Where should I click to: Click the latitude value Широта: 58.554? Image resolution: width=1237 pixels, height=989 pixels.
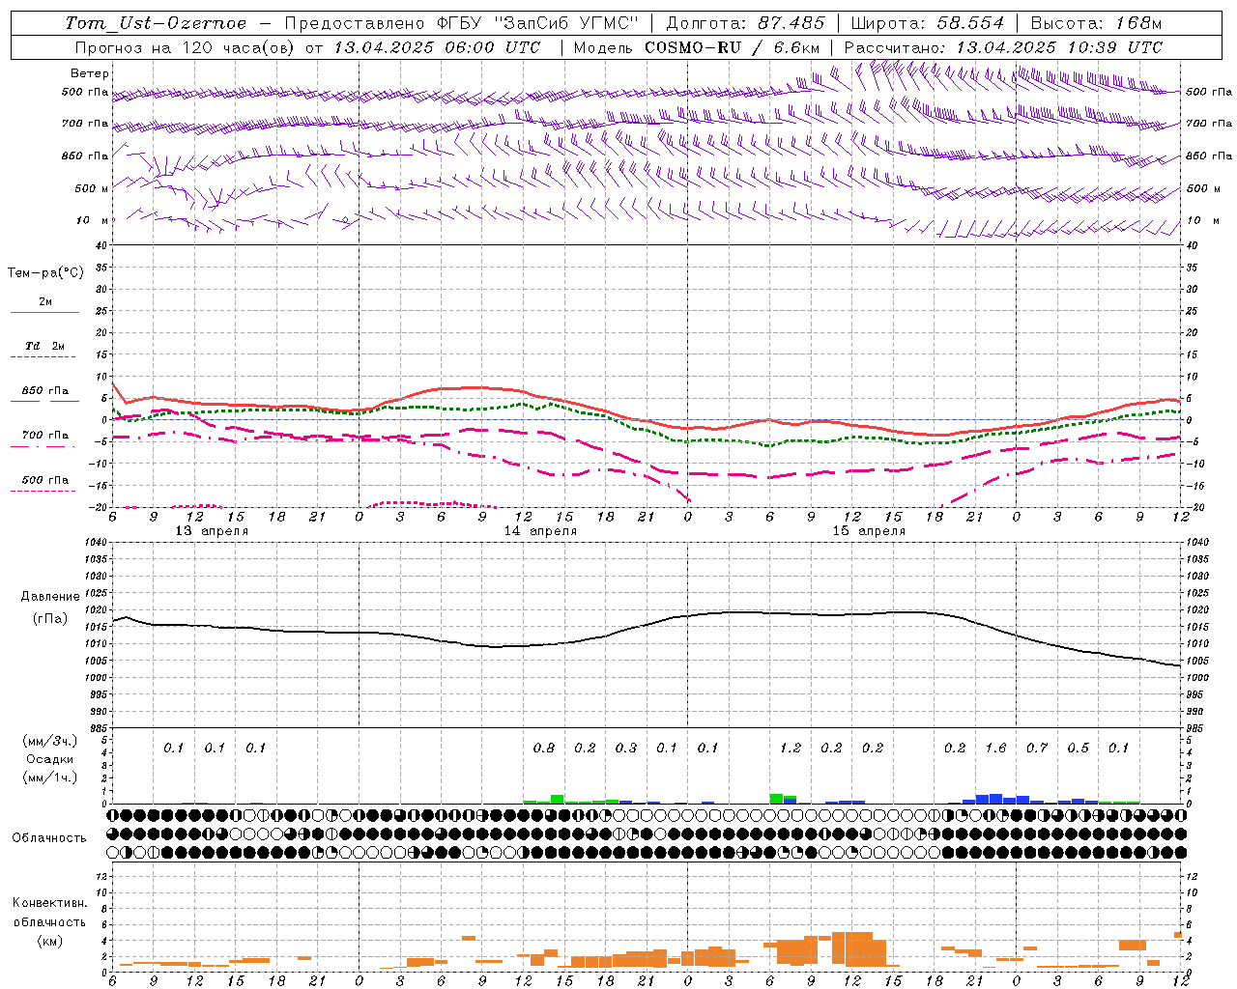click(927, 23)
